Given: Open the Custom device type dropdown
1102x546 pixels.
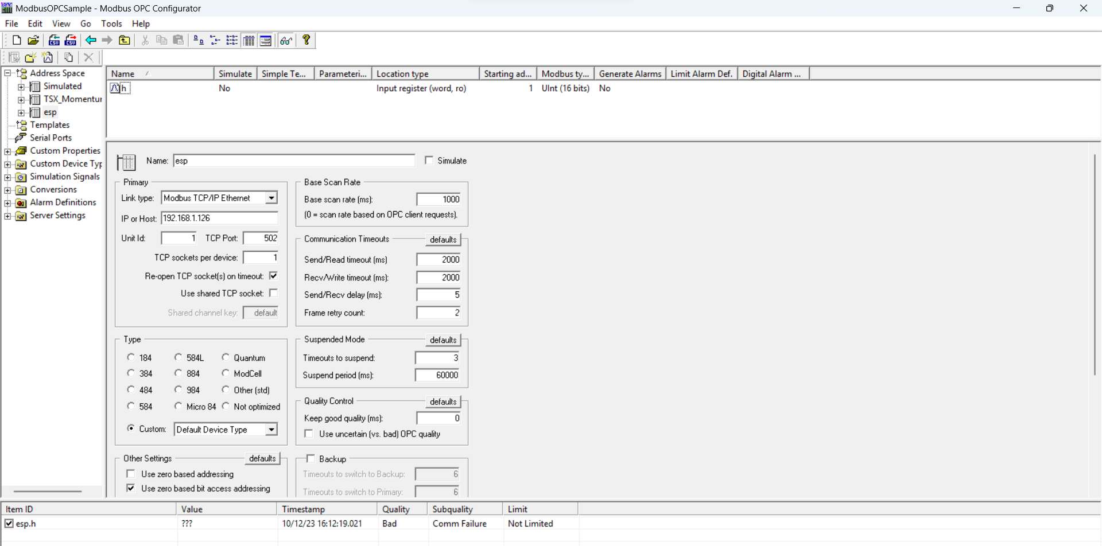Looking at the screenshot, I should pyautogui.click(x=271, y=430).
